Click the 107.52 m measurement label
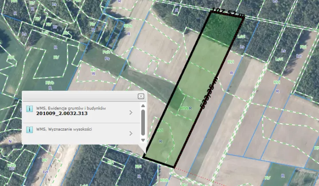This screenshot has height=186, width=319. [x=228, y=12]
